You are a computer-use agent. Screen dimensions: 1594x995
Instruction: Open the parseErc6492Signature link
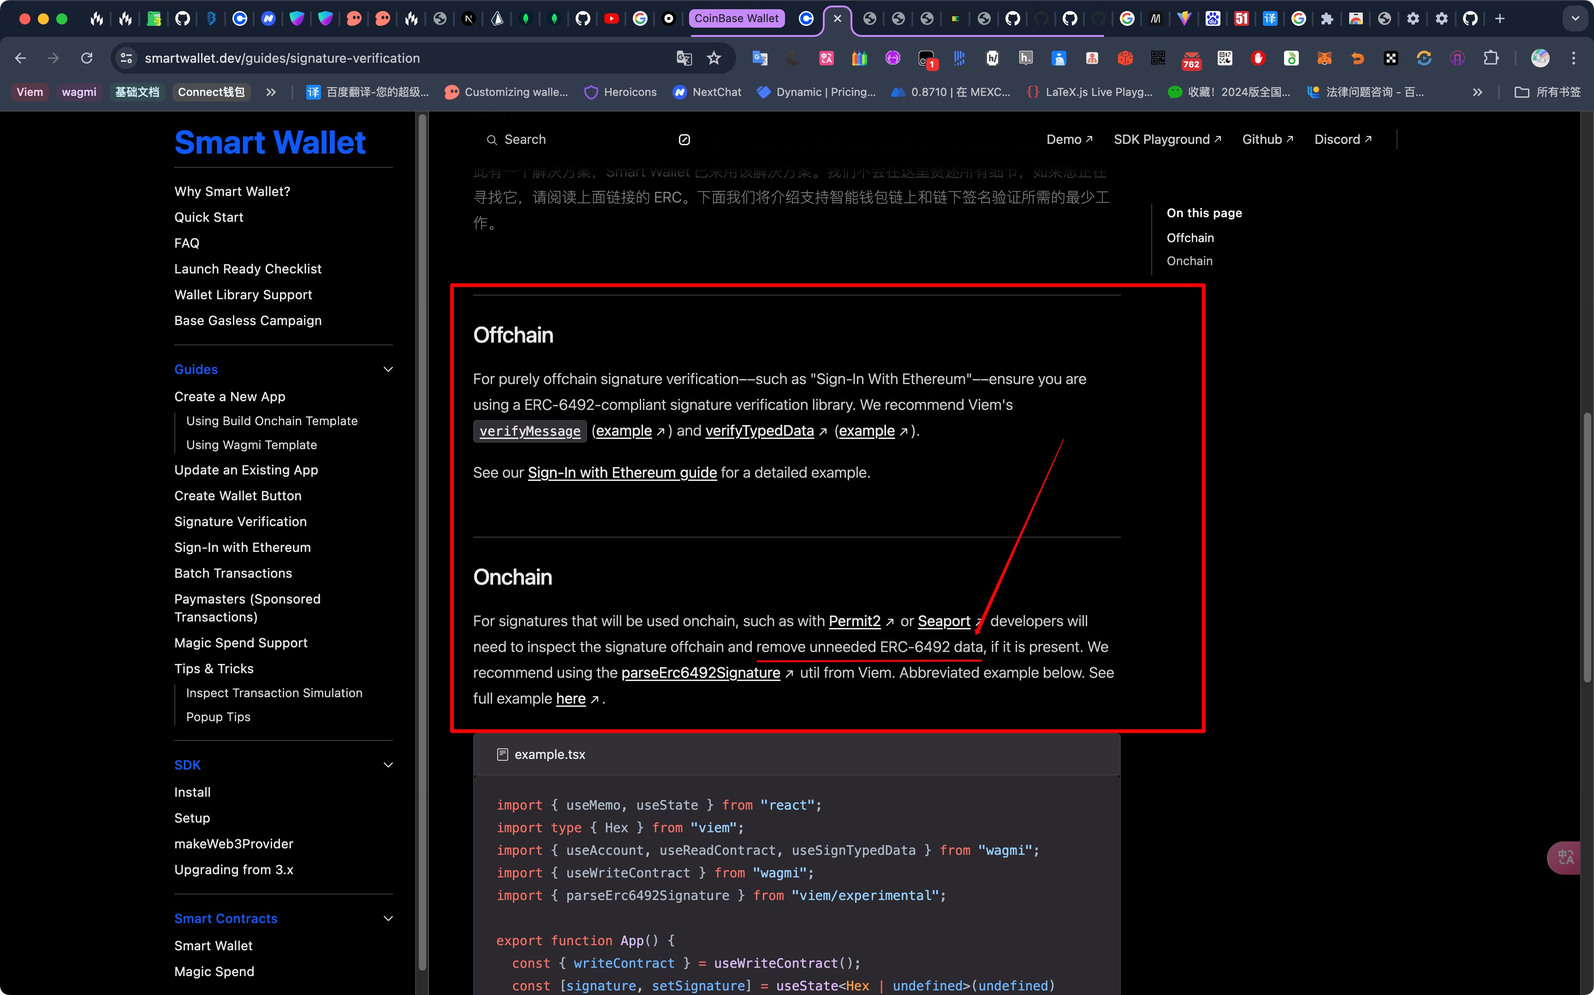click(x=700, y=673)
